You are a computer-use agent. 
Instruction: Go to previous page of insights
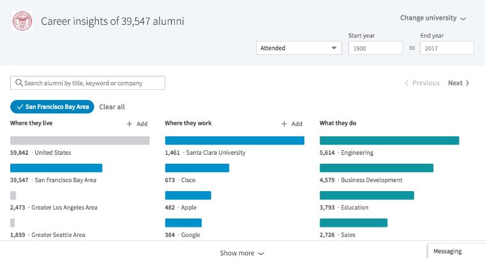[422, 83]
